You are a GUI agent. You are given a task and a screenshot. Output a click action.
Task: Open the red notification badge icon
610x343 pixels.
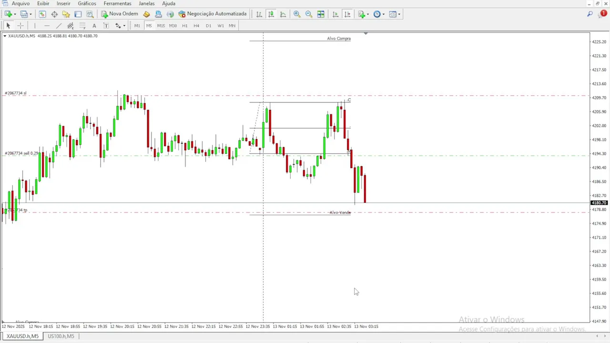[x=603, y=14]
